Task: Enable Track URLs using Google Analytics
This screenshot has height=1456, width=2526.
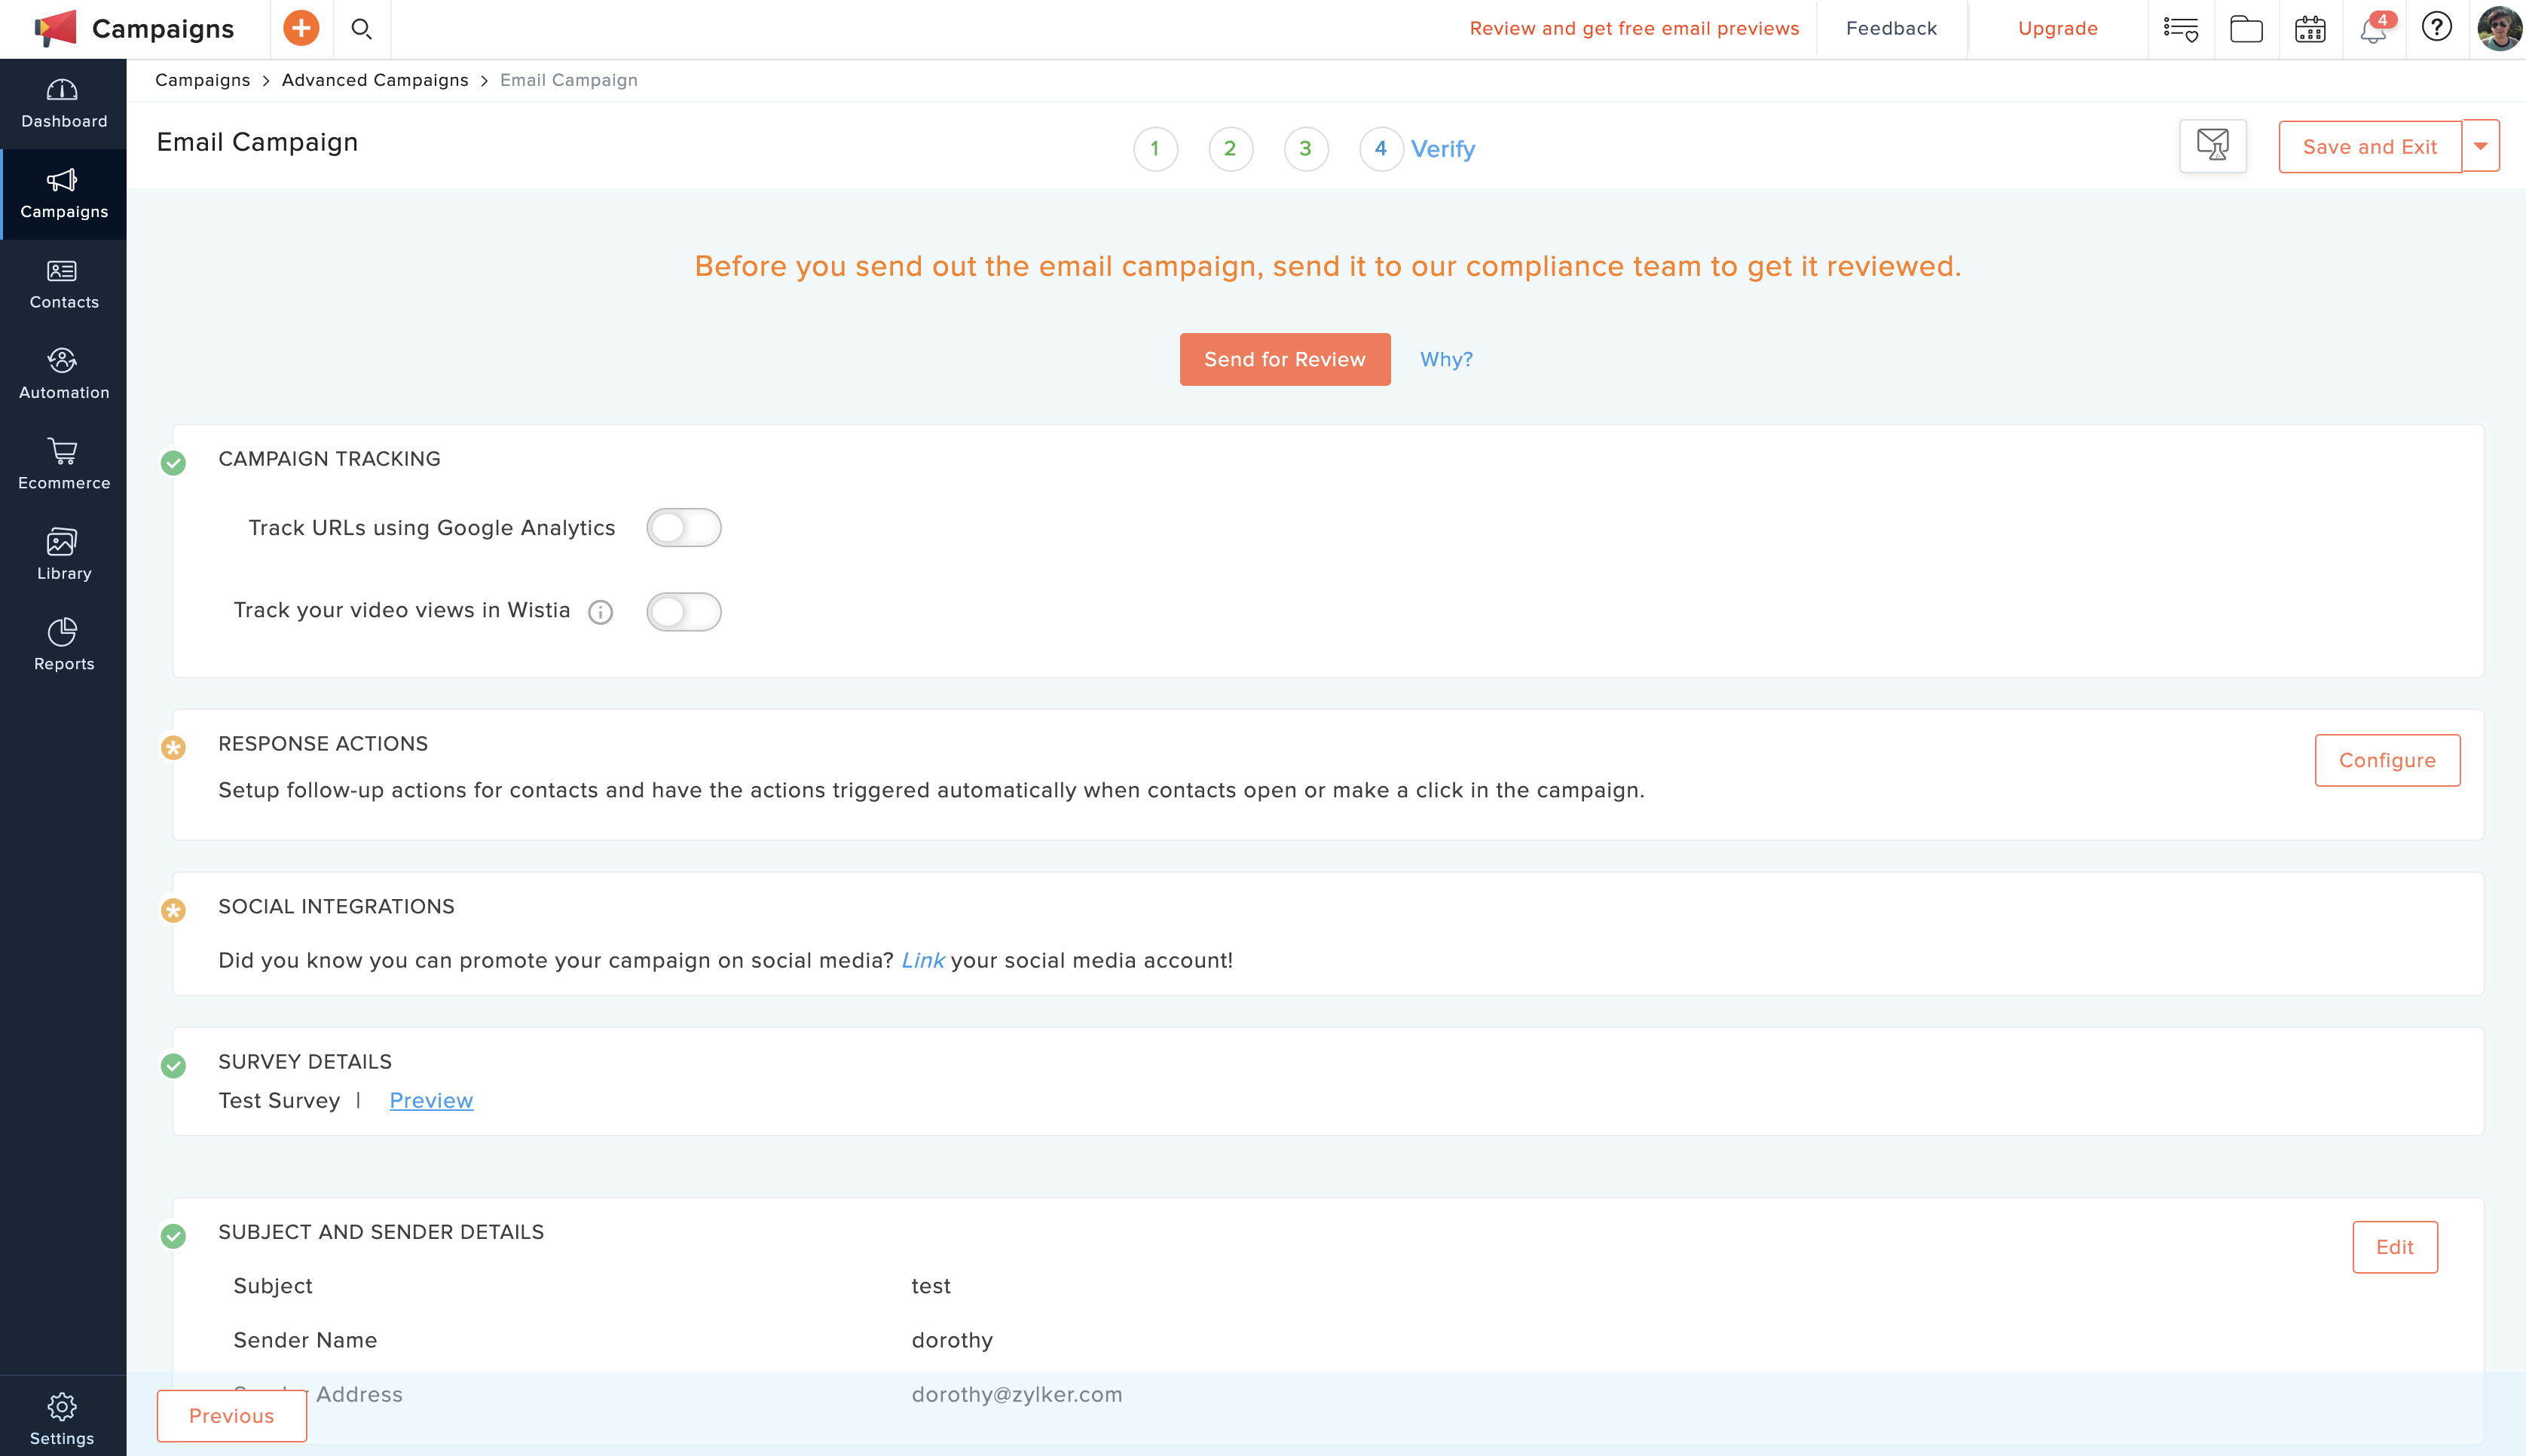Action: pyautogui.click(x=683, y=528)
